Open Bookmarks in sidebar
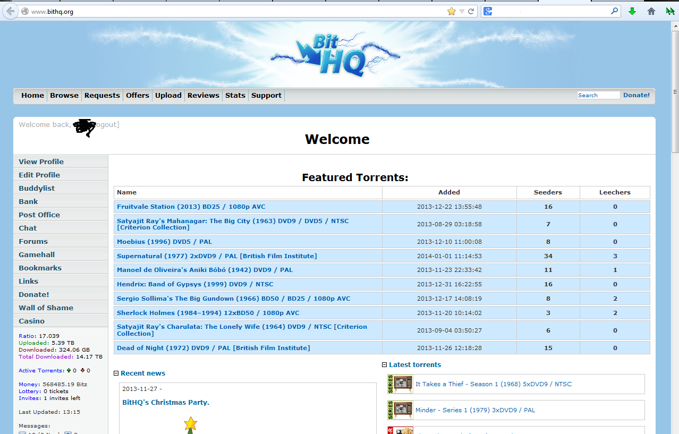The height and width of the screenshot is (434, 679). click(x=61, y=268)
